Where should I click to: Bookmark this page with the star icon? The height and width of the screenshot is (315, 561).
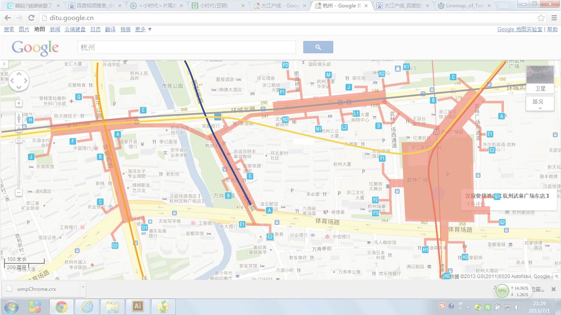pos(541,18)
